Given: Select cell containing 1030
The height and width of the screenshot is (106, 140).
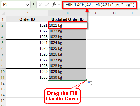Looking at the screenshot, I should point(27,77).
